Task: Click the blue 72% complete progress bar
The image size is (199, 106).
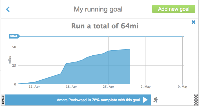Action: [x=78, y=100]
